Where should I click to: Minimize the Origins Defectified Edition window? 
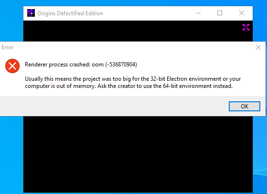198,13
